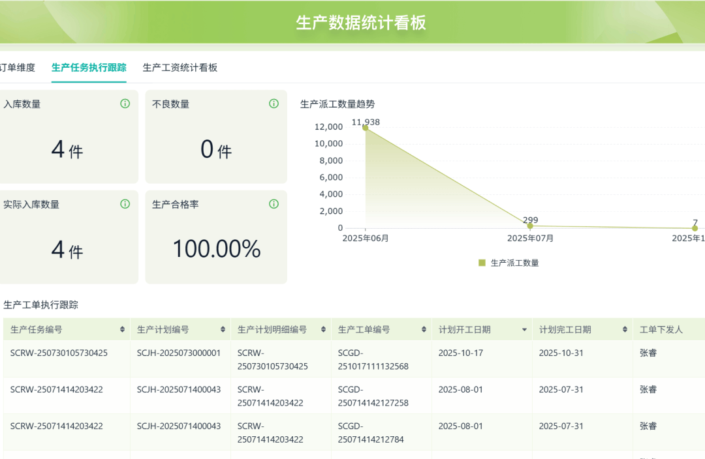Click the 299 data point for 2025年07月
This screenshot has height=459, width=705.
(x=530, y=226)
